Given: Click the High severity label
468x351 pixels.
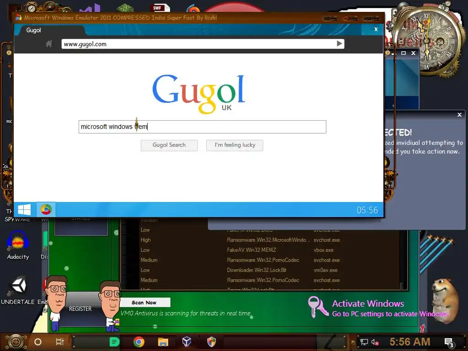Looking at the screenshot, I should click(x=146, y=240).
